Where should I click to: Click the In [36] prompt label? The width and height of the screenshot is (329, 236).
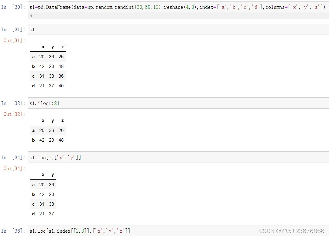13,231
